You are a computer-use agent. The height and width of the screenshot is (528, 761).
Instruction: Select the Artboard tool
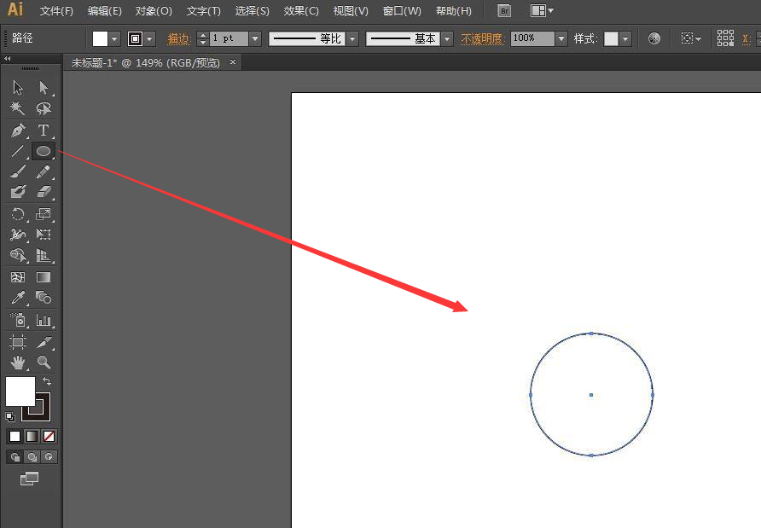18,342
